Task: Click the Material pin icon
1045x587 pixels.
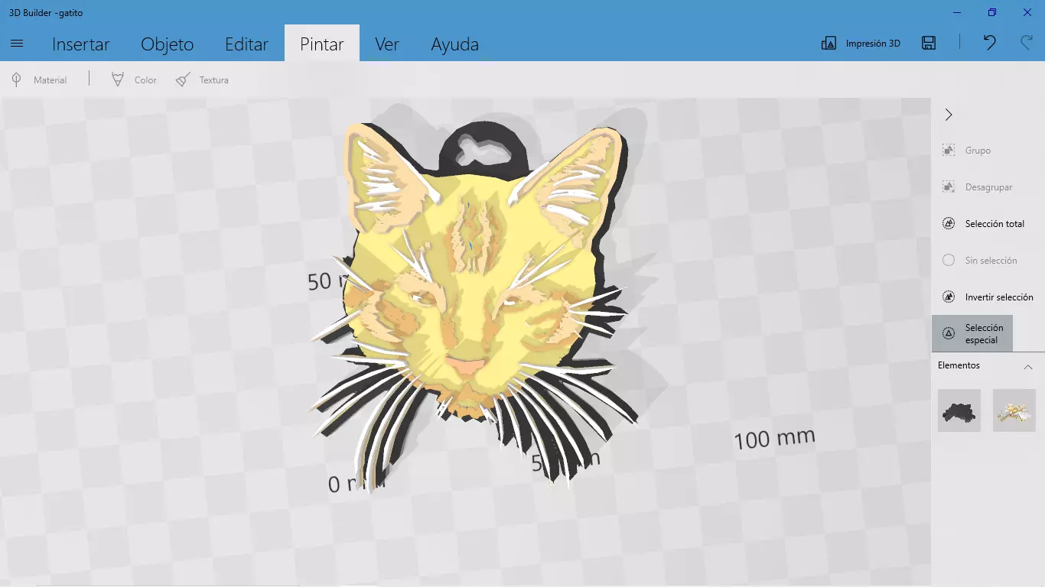Action: 16,79
